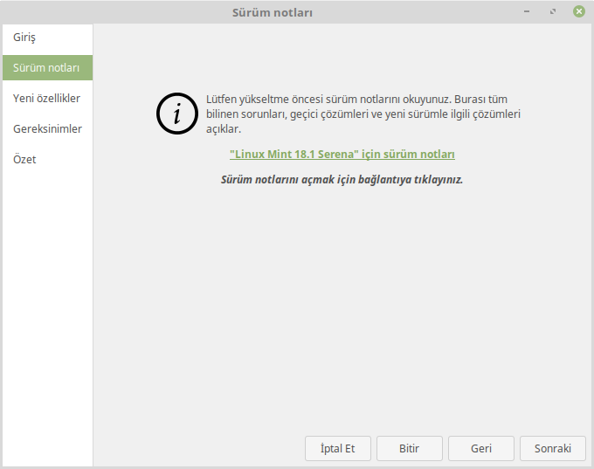Image resolution: width=594 pixels, height=469 pixels.
Task: Click the circled information icon
Action: (177, 114)
